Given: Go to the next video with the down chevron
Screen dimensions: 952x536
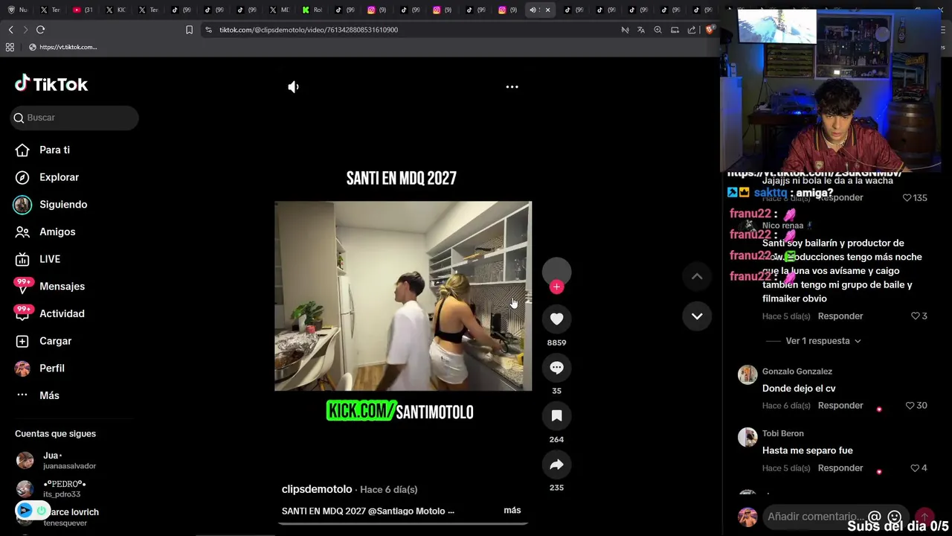Looking at the screenshot, I should [697, 316].
